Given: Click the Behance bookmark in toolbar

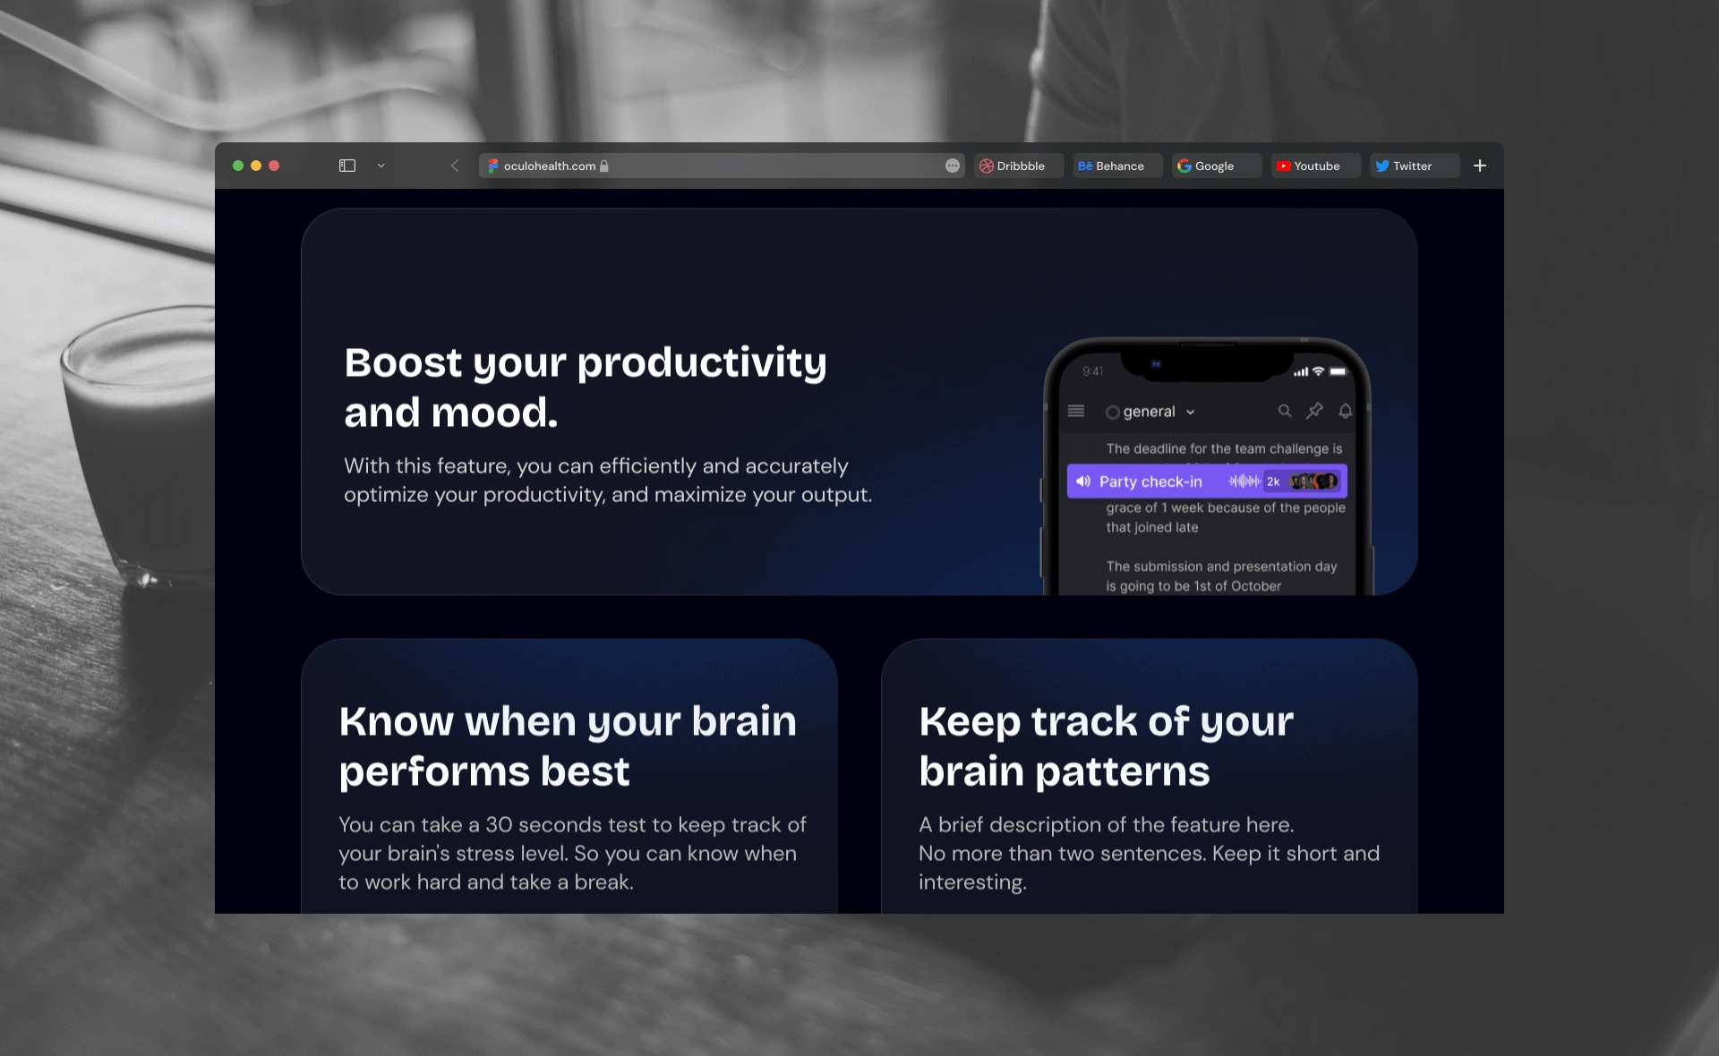Looking at the screenshot, I should click(x=1113, y=166).
